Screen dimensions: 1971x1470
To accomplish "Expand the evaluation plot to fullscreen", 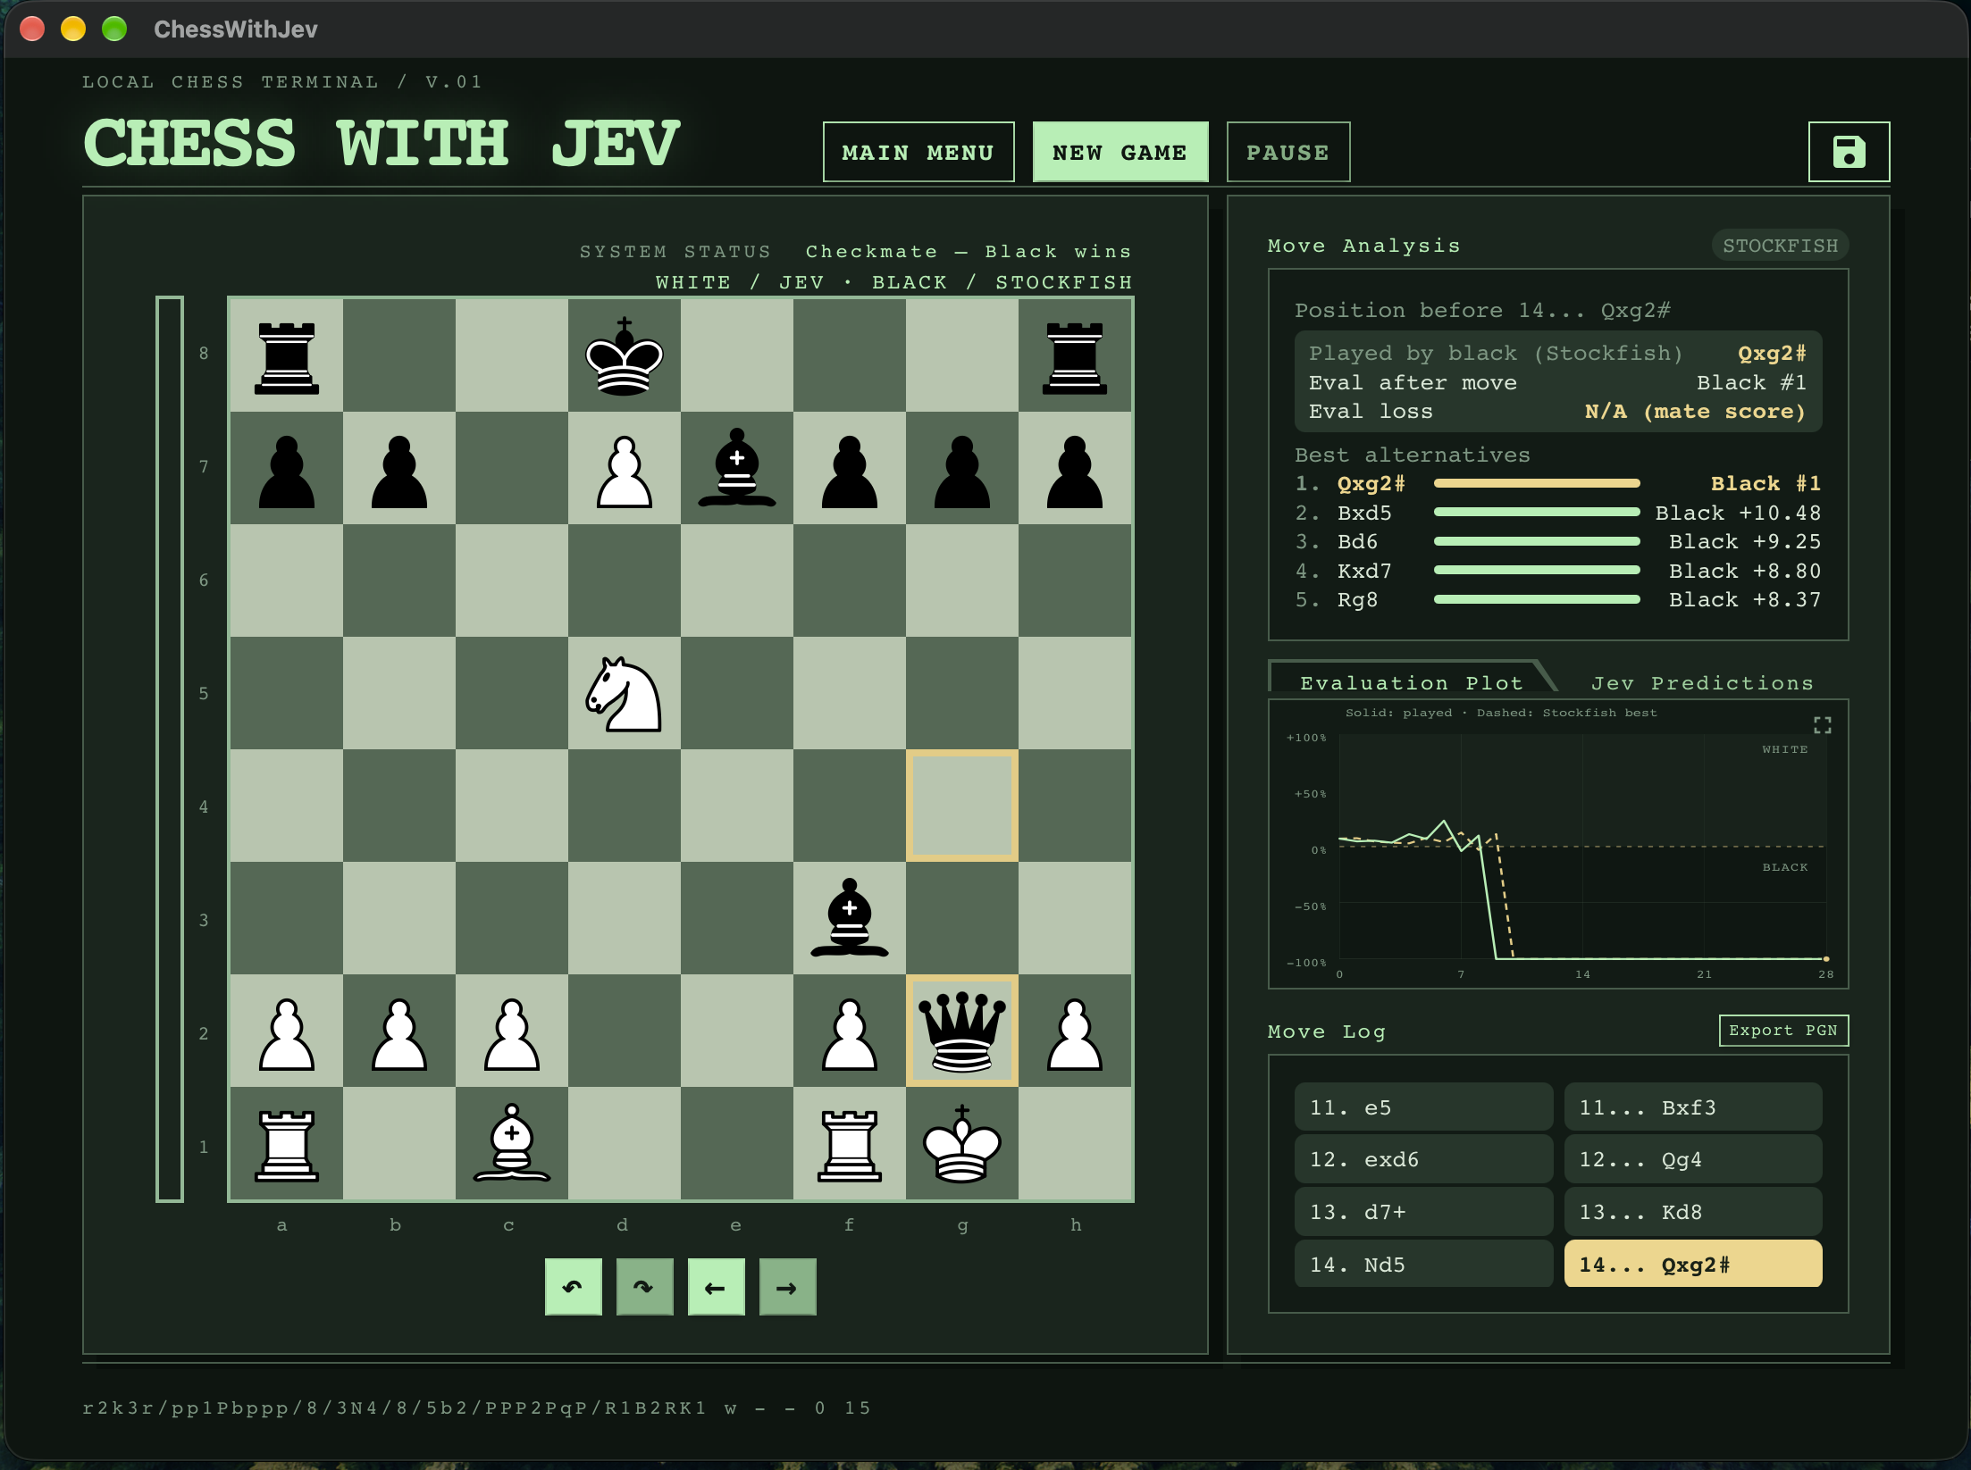I will click(1822, 725).
